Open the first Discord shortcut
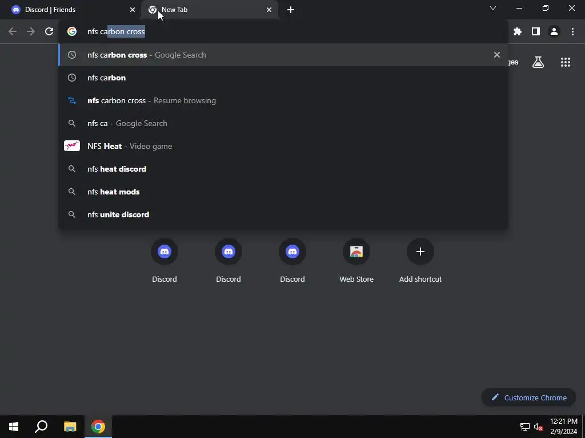 point(165,261)
